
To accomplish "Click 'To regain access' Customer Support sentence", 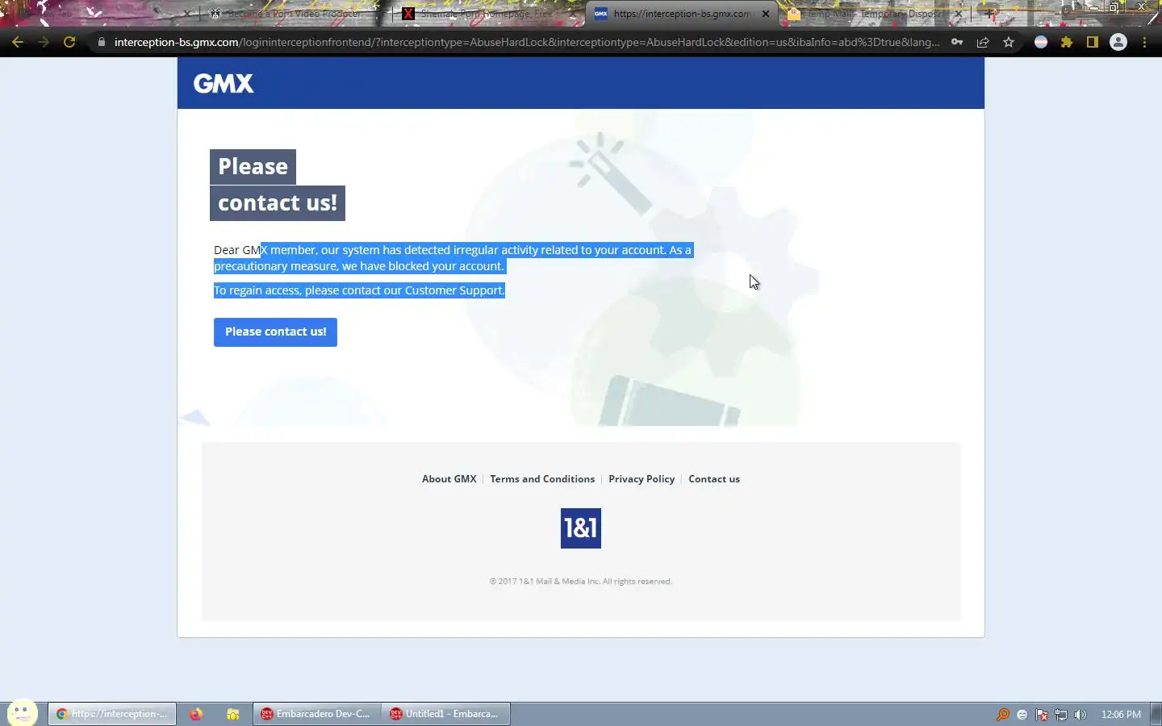I will [359, 290].
